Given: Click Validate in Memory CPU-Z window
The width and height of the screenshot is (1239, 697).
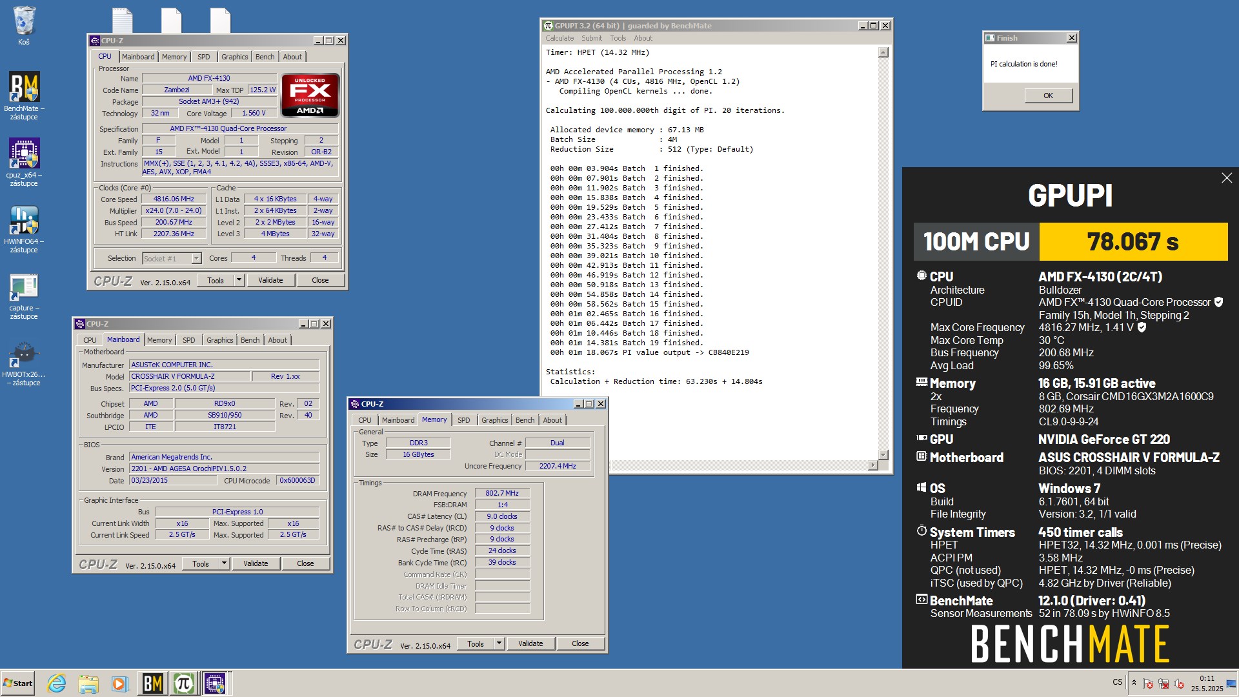Looking at the screenshot, I should [x=530, y=643].
